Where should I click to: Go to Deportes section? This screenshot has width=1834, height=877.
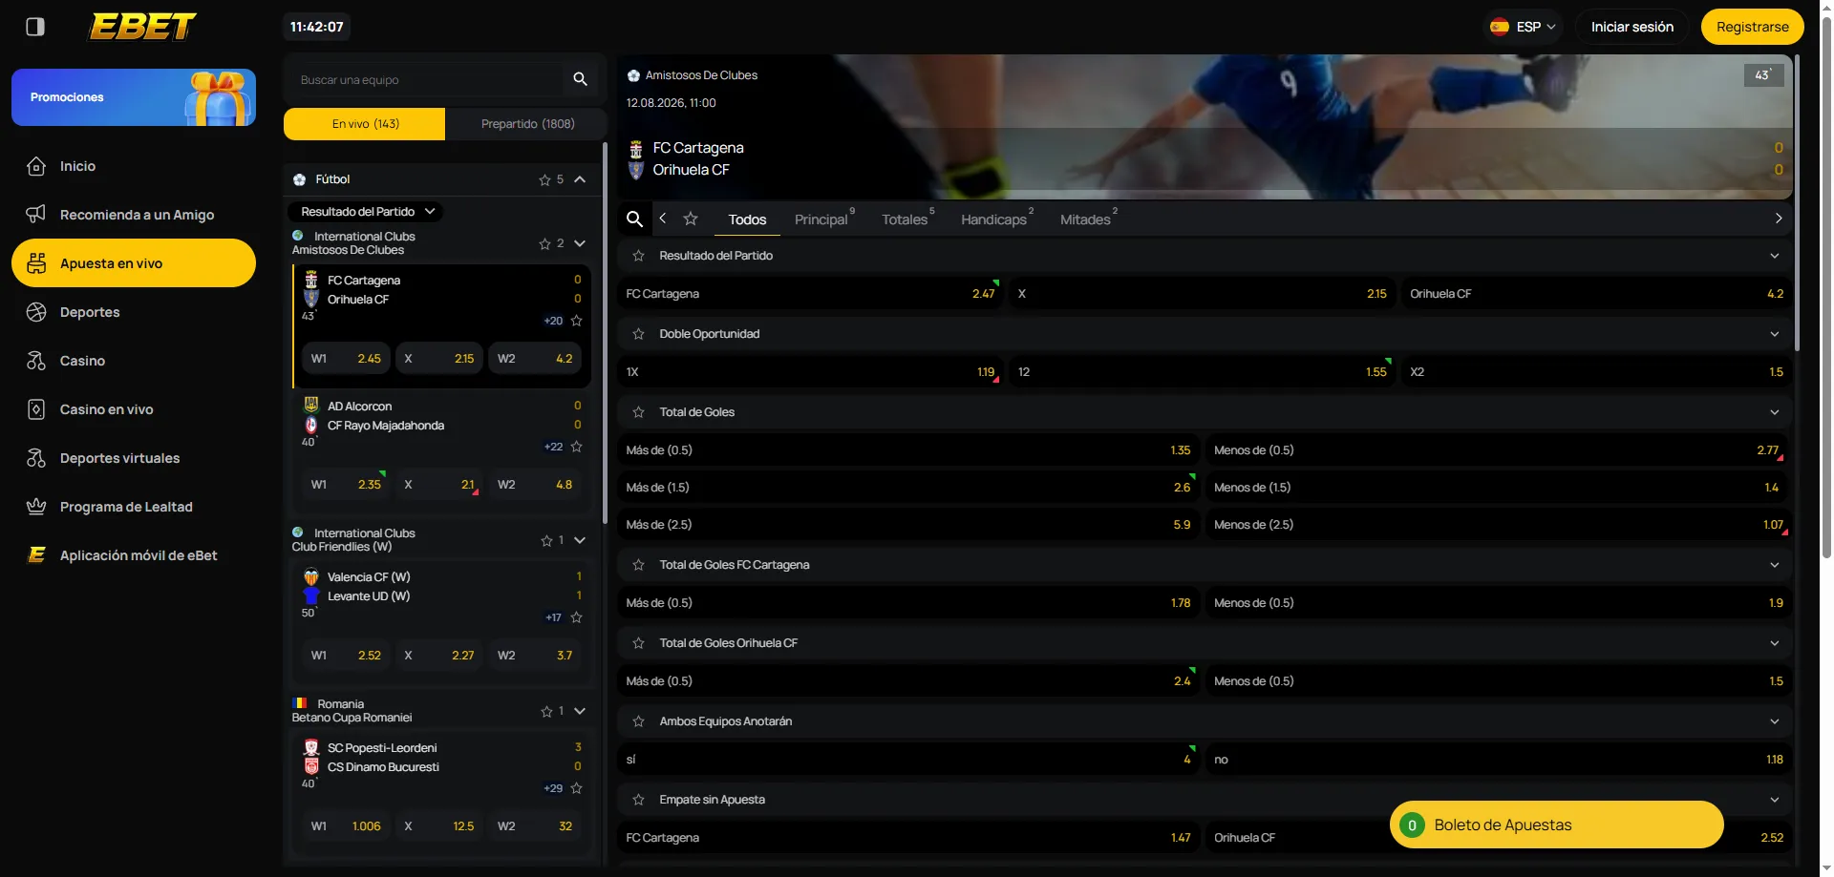click(134, 312)
